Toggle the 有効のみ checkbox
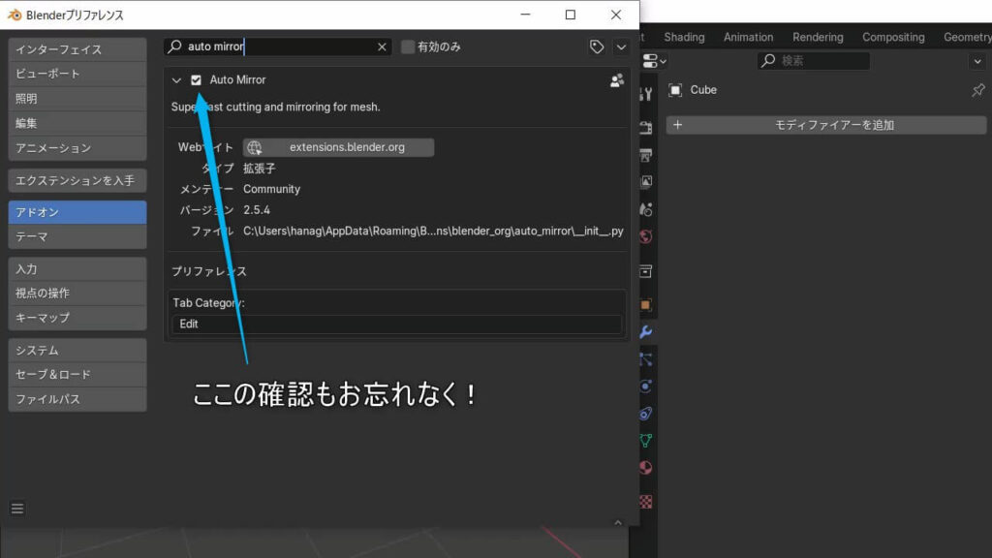The image size is (992, 558). (408, 46)
